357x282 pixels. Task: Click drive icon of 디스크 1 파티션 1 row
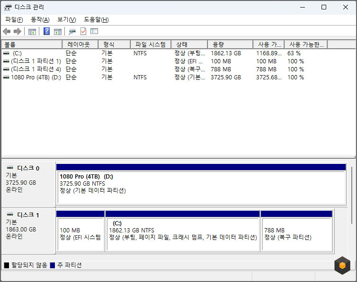pos(6,61)
